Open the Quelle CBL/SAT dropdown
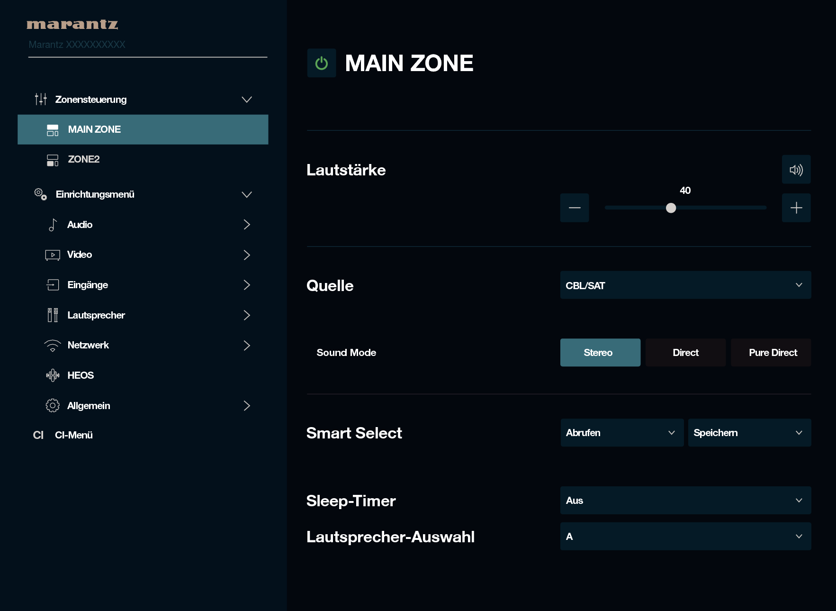 point(685,285)
